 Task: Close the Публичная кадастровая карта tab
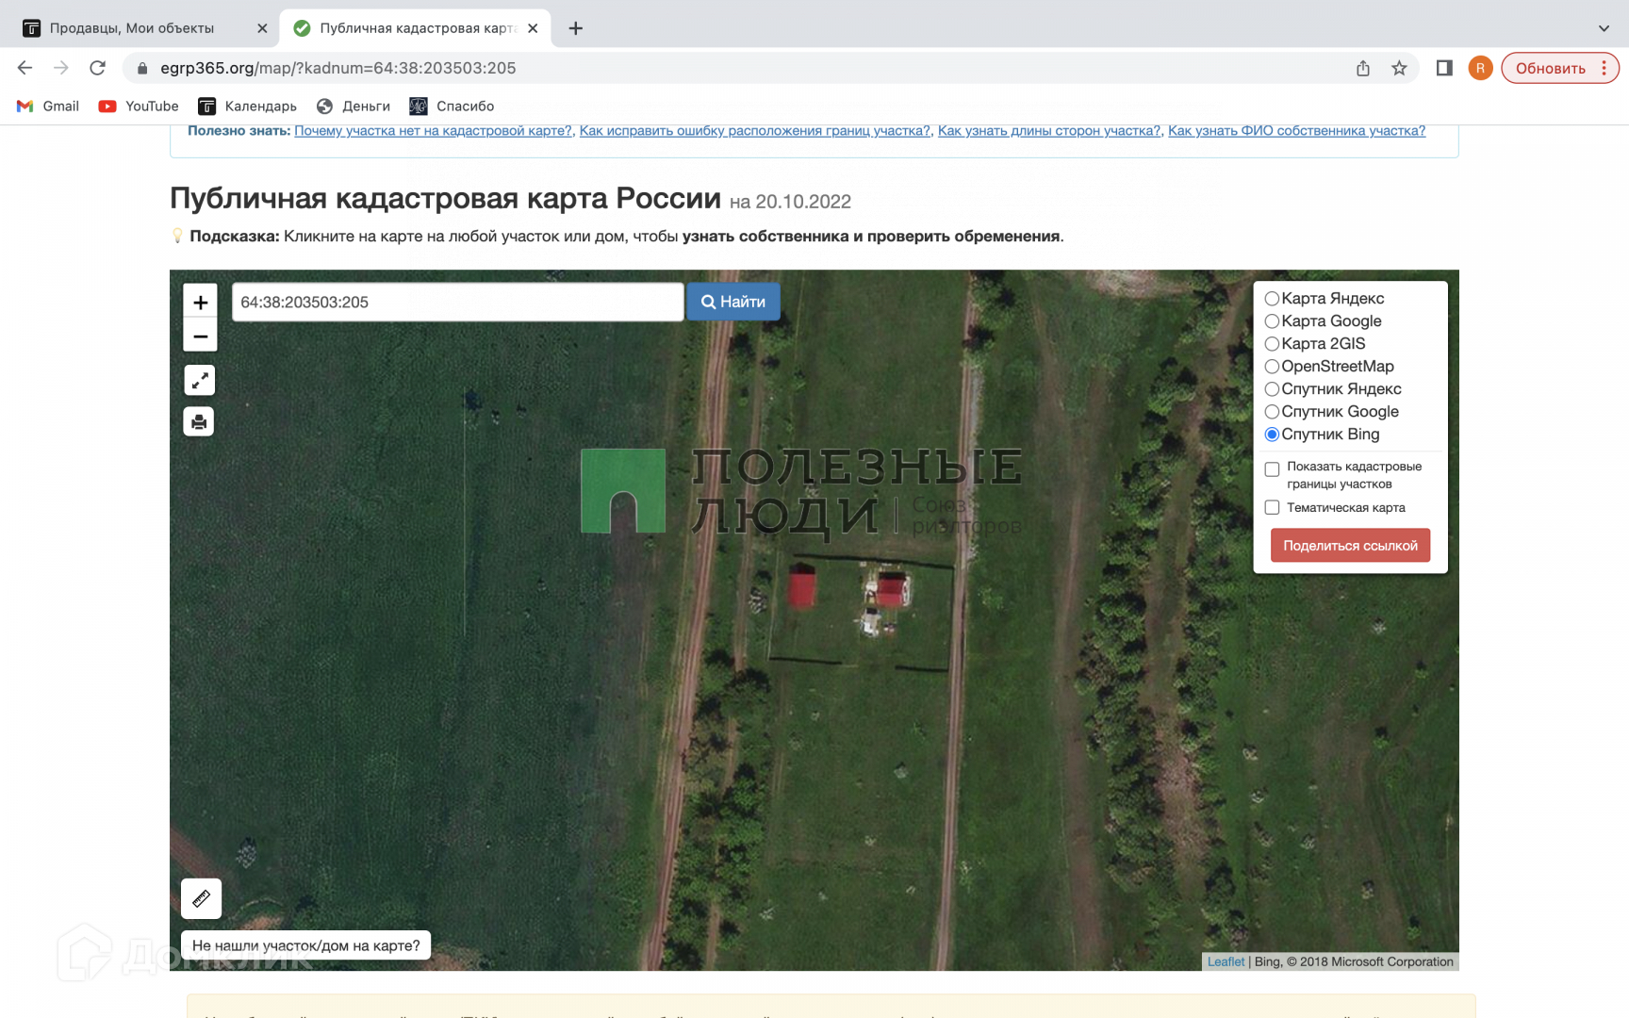click(533, 28)
